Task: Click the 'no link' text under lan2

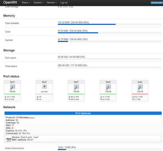Action: point(44,92)
